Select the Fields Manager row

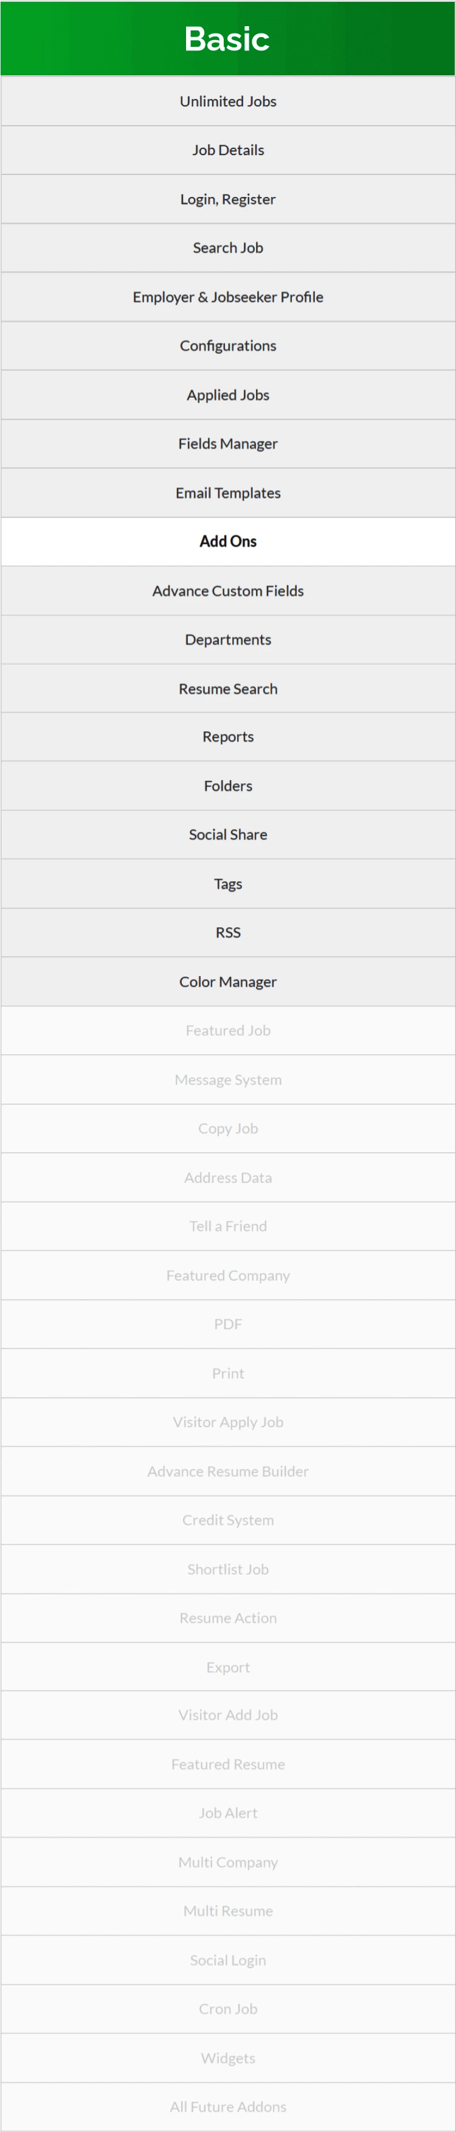pyautogui.click(x=227, y=444)
